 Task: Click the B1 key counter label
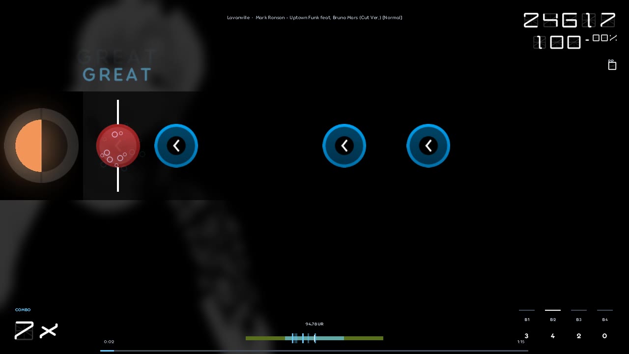[527, 320]
